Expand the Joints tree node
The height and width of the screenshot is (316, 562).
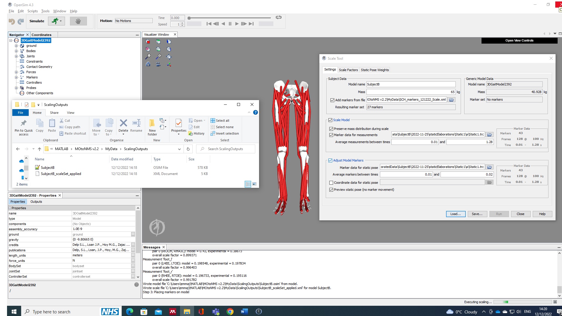tap(16, 56)
